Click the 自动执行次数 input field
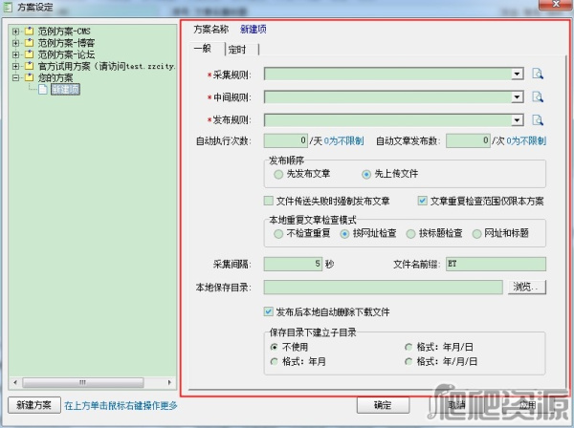The height and width of the screenshot is (428, 574). (285, 140)
